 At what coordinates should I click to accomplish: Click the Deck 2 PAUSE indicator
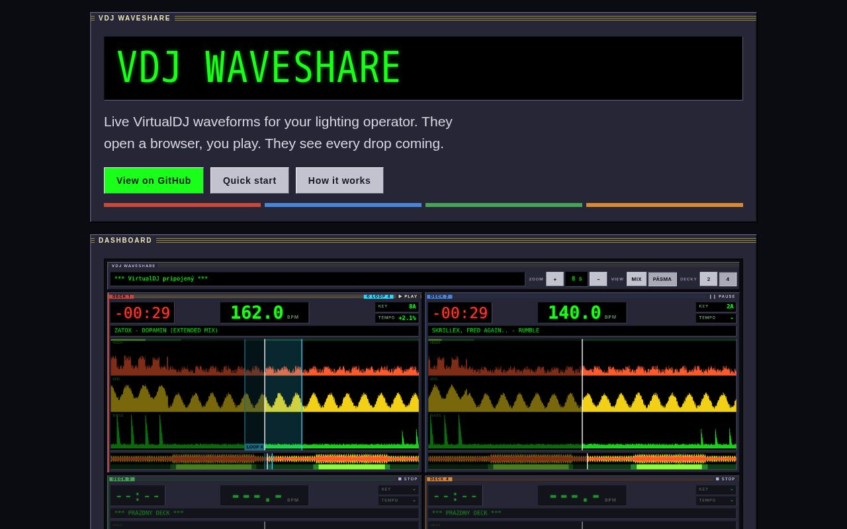coord(723,296)
